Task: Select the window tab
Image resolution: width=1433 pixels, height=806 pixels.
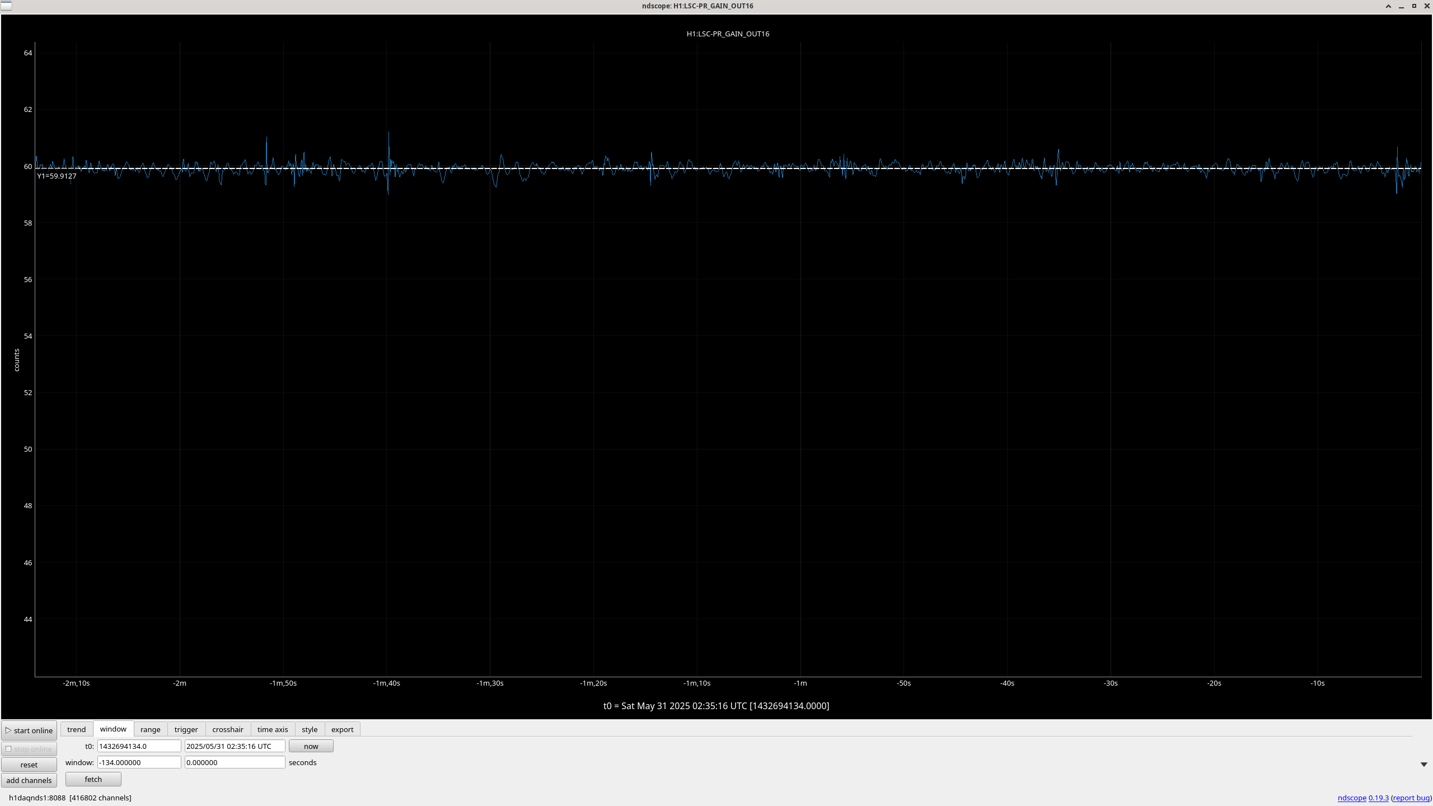Action: (113, 729)
